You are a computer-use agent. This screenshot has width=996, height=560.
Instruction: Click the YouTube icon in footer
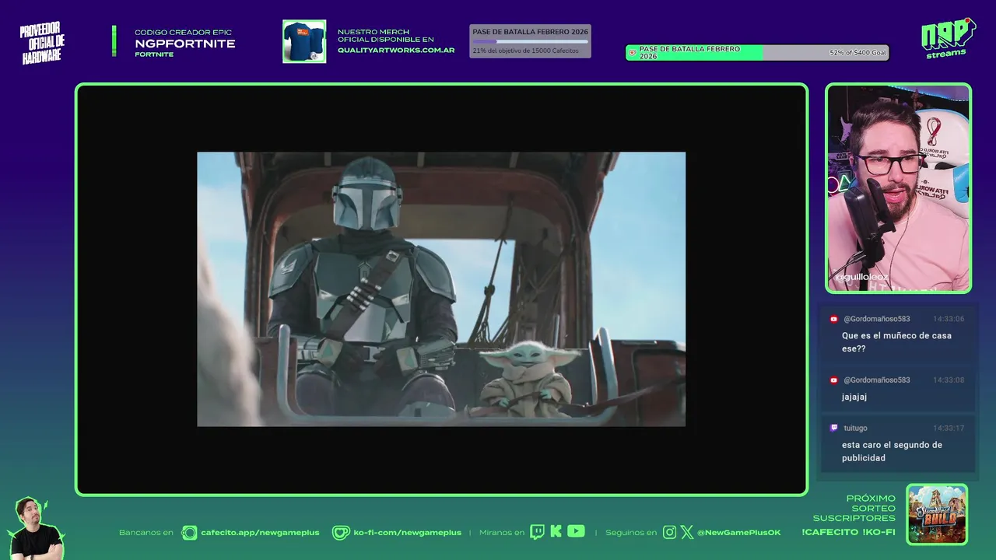click(576, 531)
